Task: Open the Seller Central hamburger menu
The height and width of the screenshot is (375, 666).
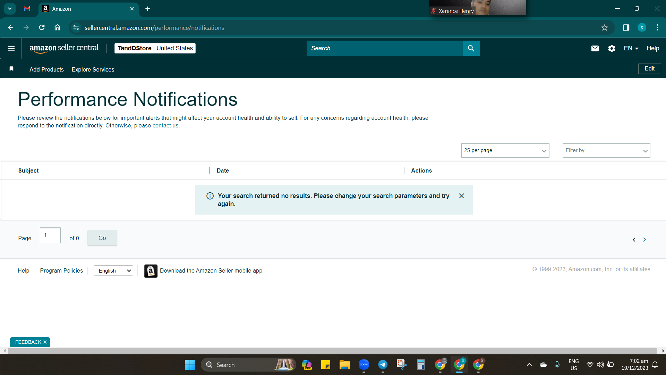Action: (x=11, y=48)
